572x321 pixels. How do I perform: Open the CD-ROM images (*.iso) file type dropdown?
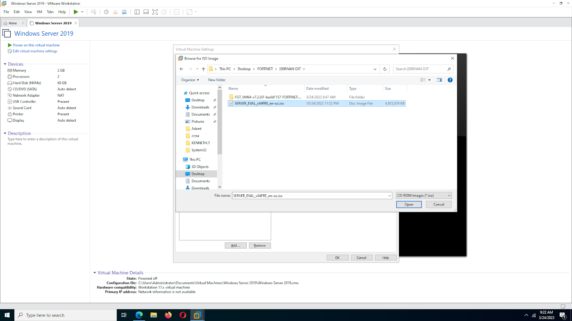pyautogui.click(x=424, y=195)
